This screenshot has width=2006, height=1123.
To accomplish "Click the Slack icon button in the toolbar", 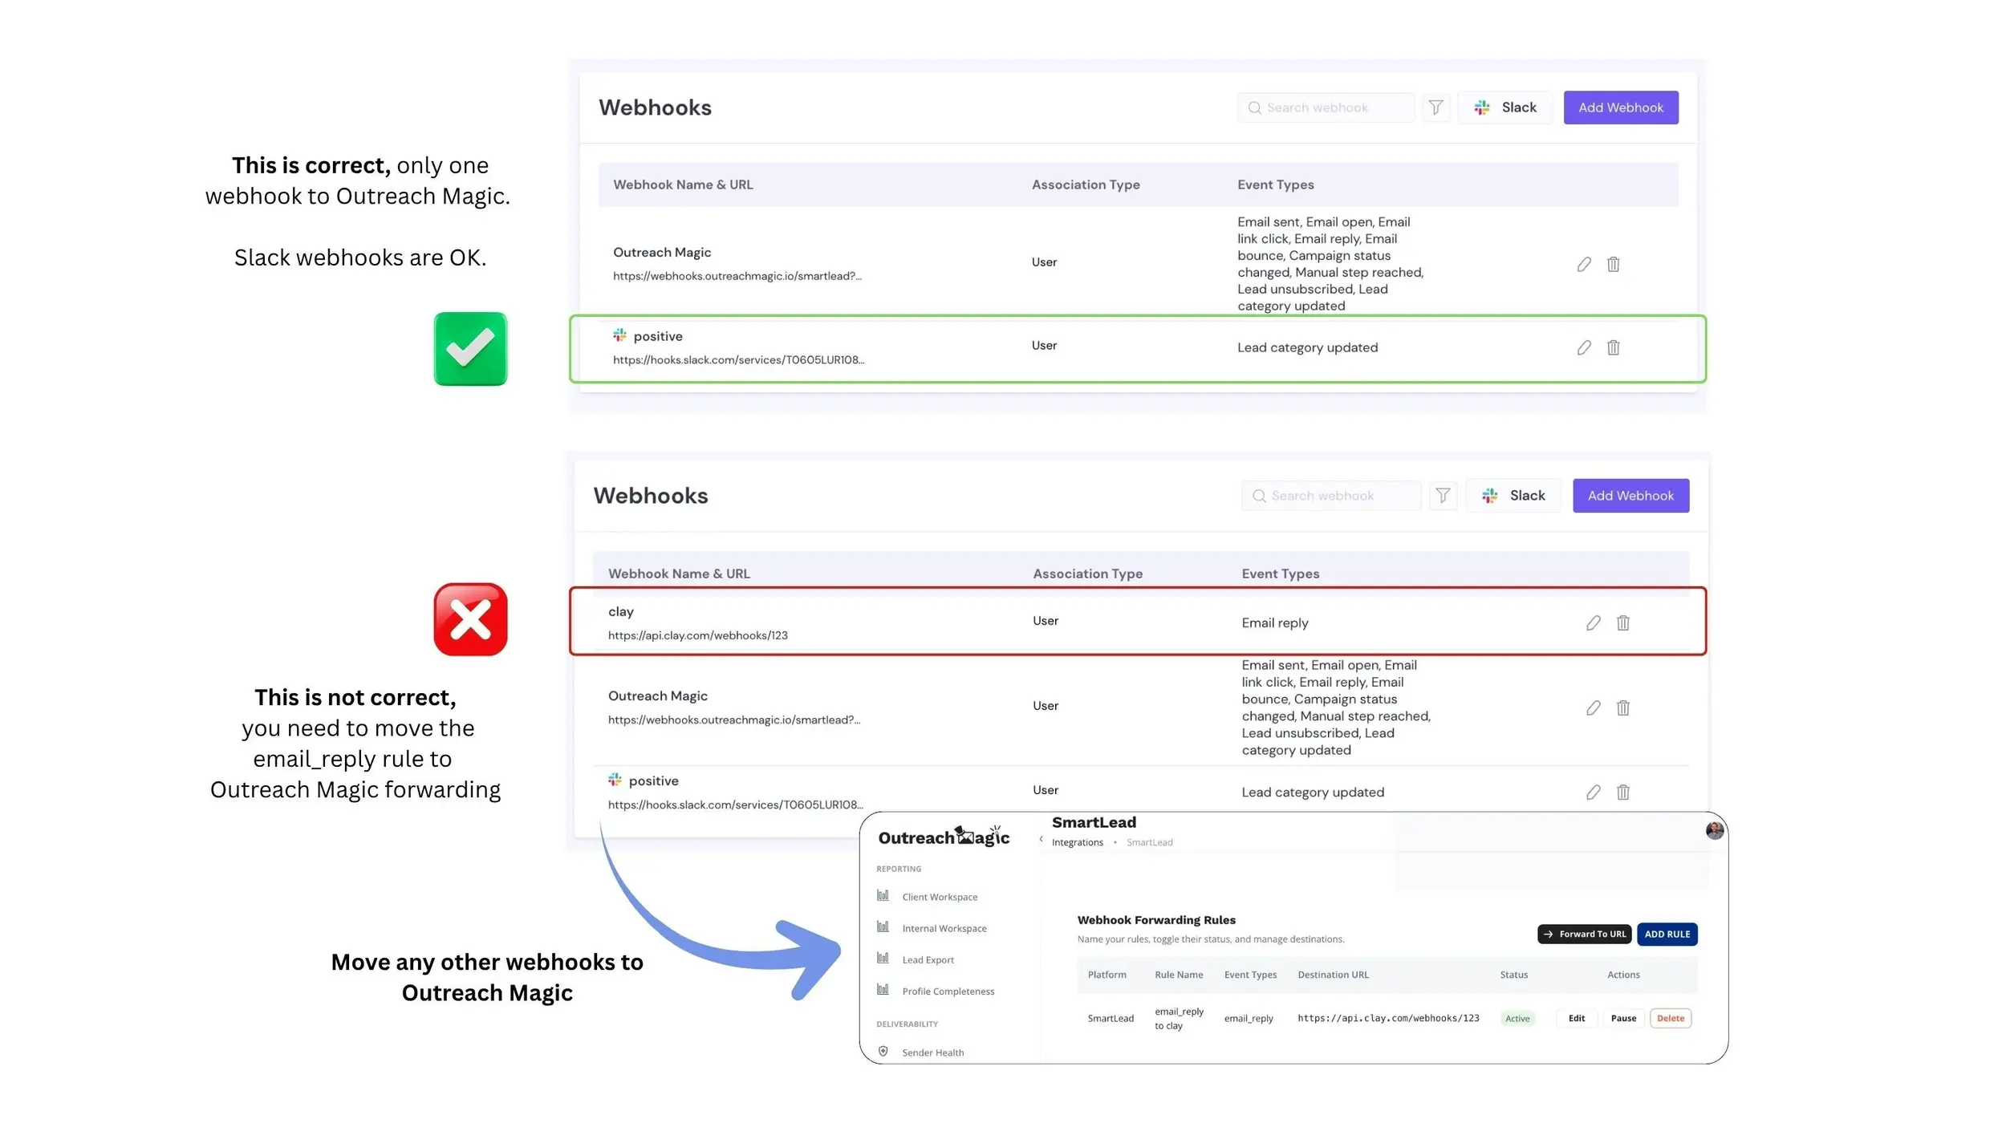I will pos(1505,107).
